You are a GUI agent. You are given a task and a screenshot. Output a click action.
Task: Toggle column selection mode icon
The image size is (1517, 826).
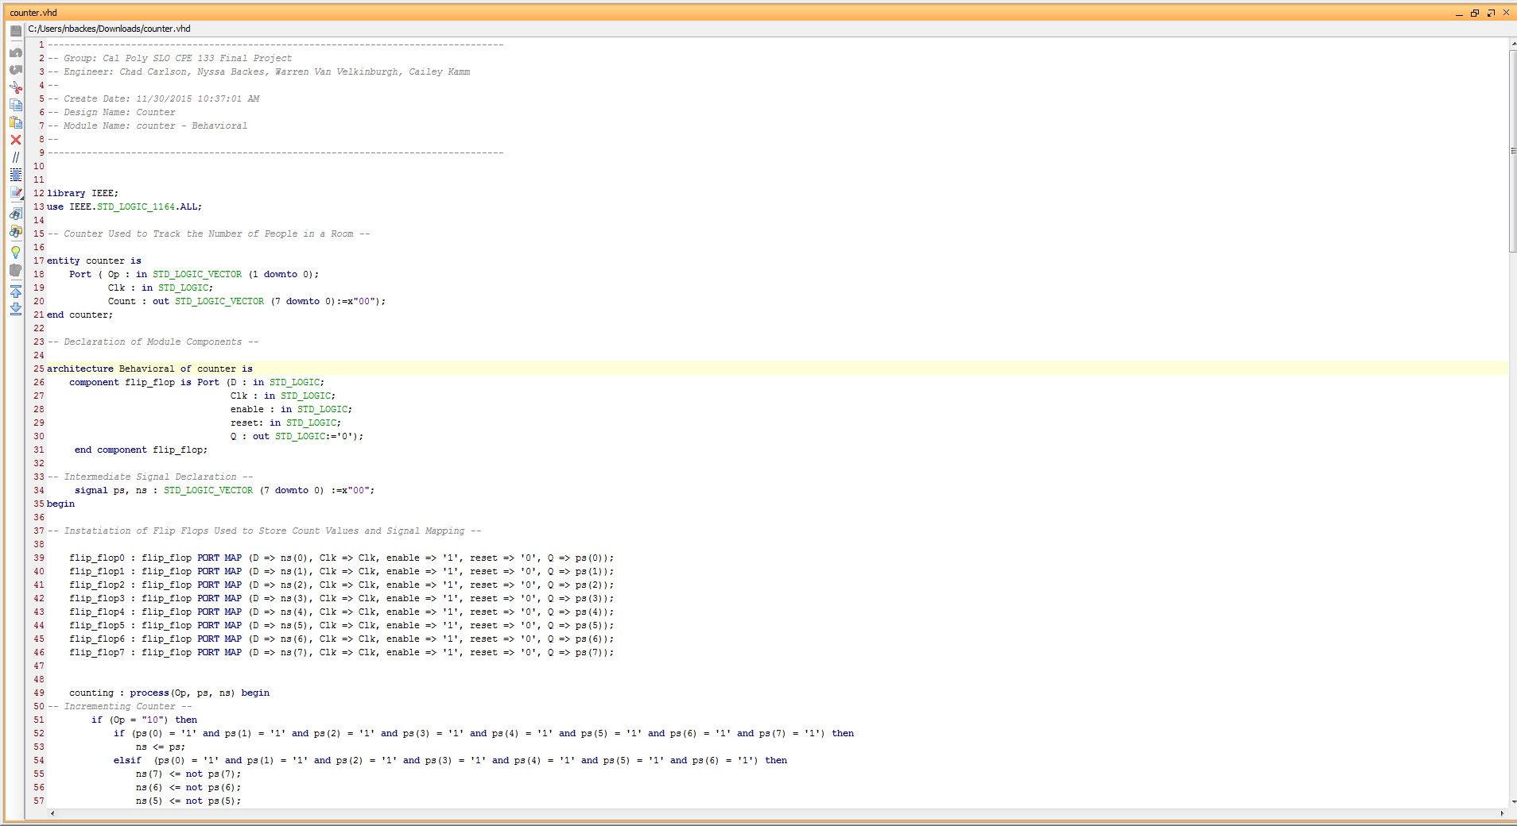[x=16, y=175]
